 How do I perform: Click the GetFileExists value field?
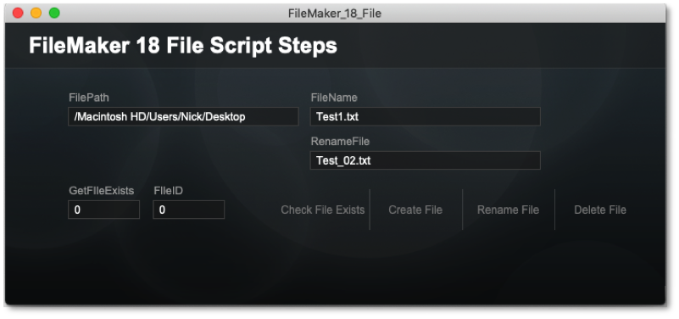tap(104, 210)
